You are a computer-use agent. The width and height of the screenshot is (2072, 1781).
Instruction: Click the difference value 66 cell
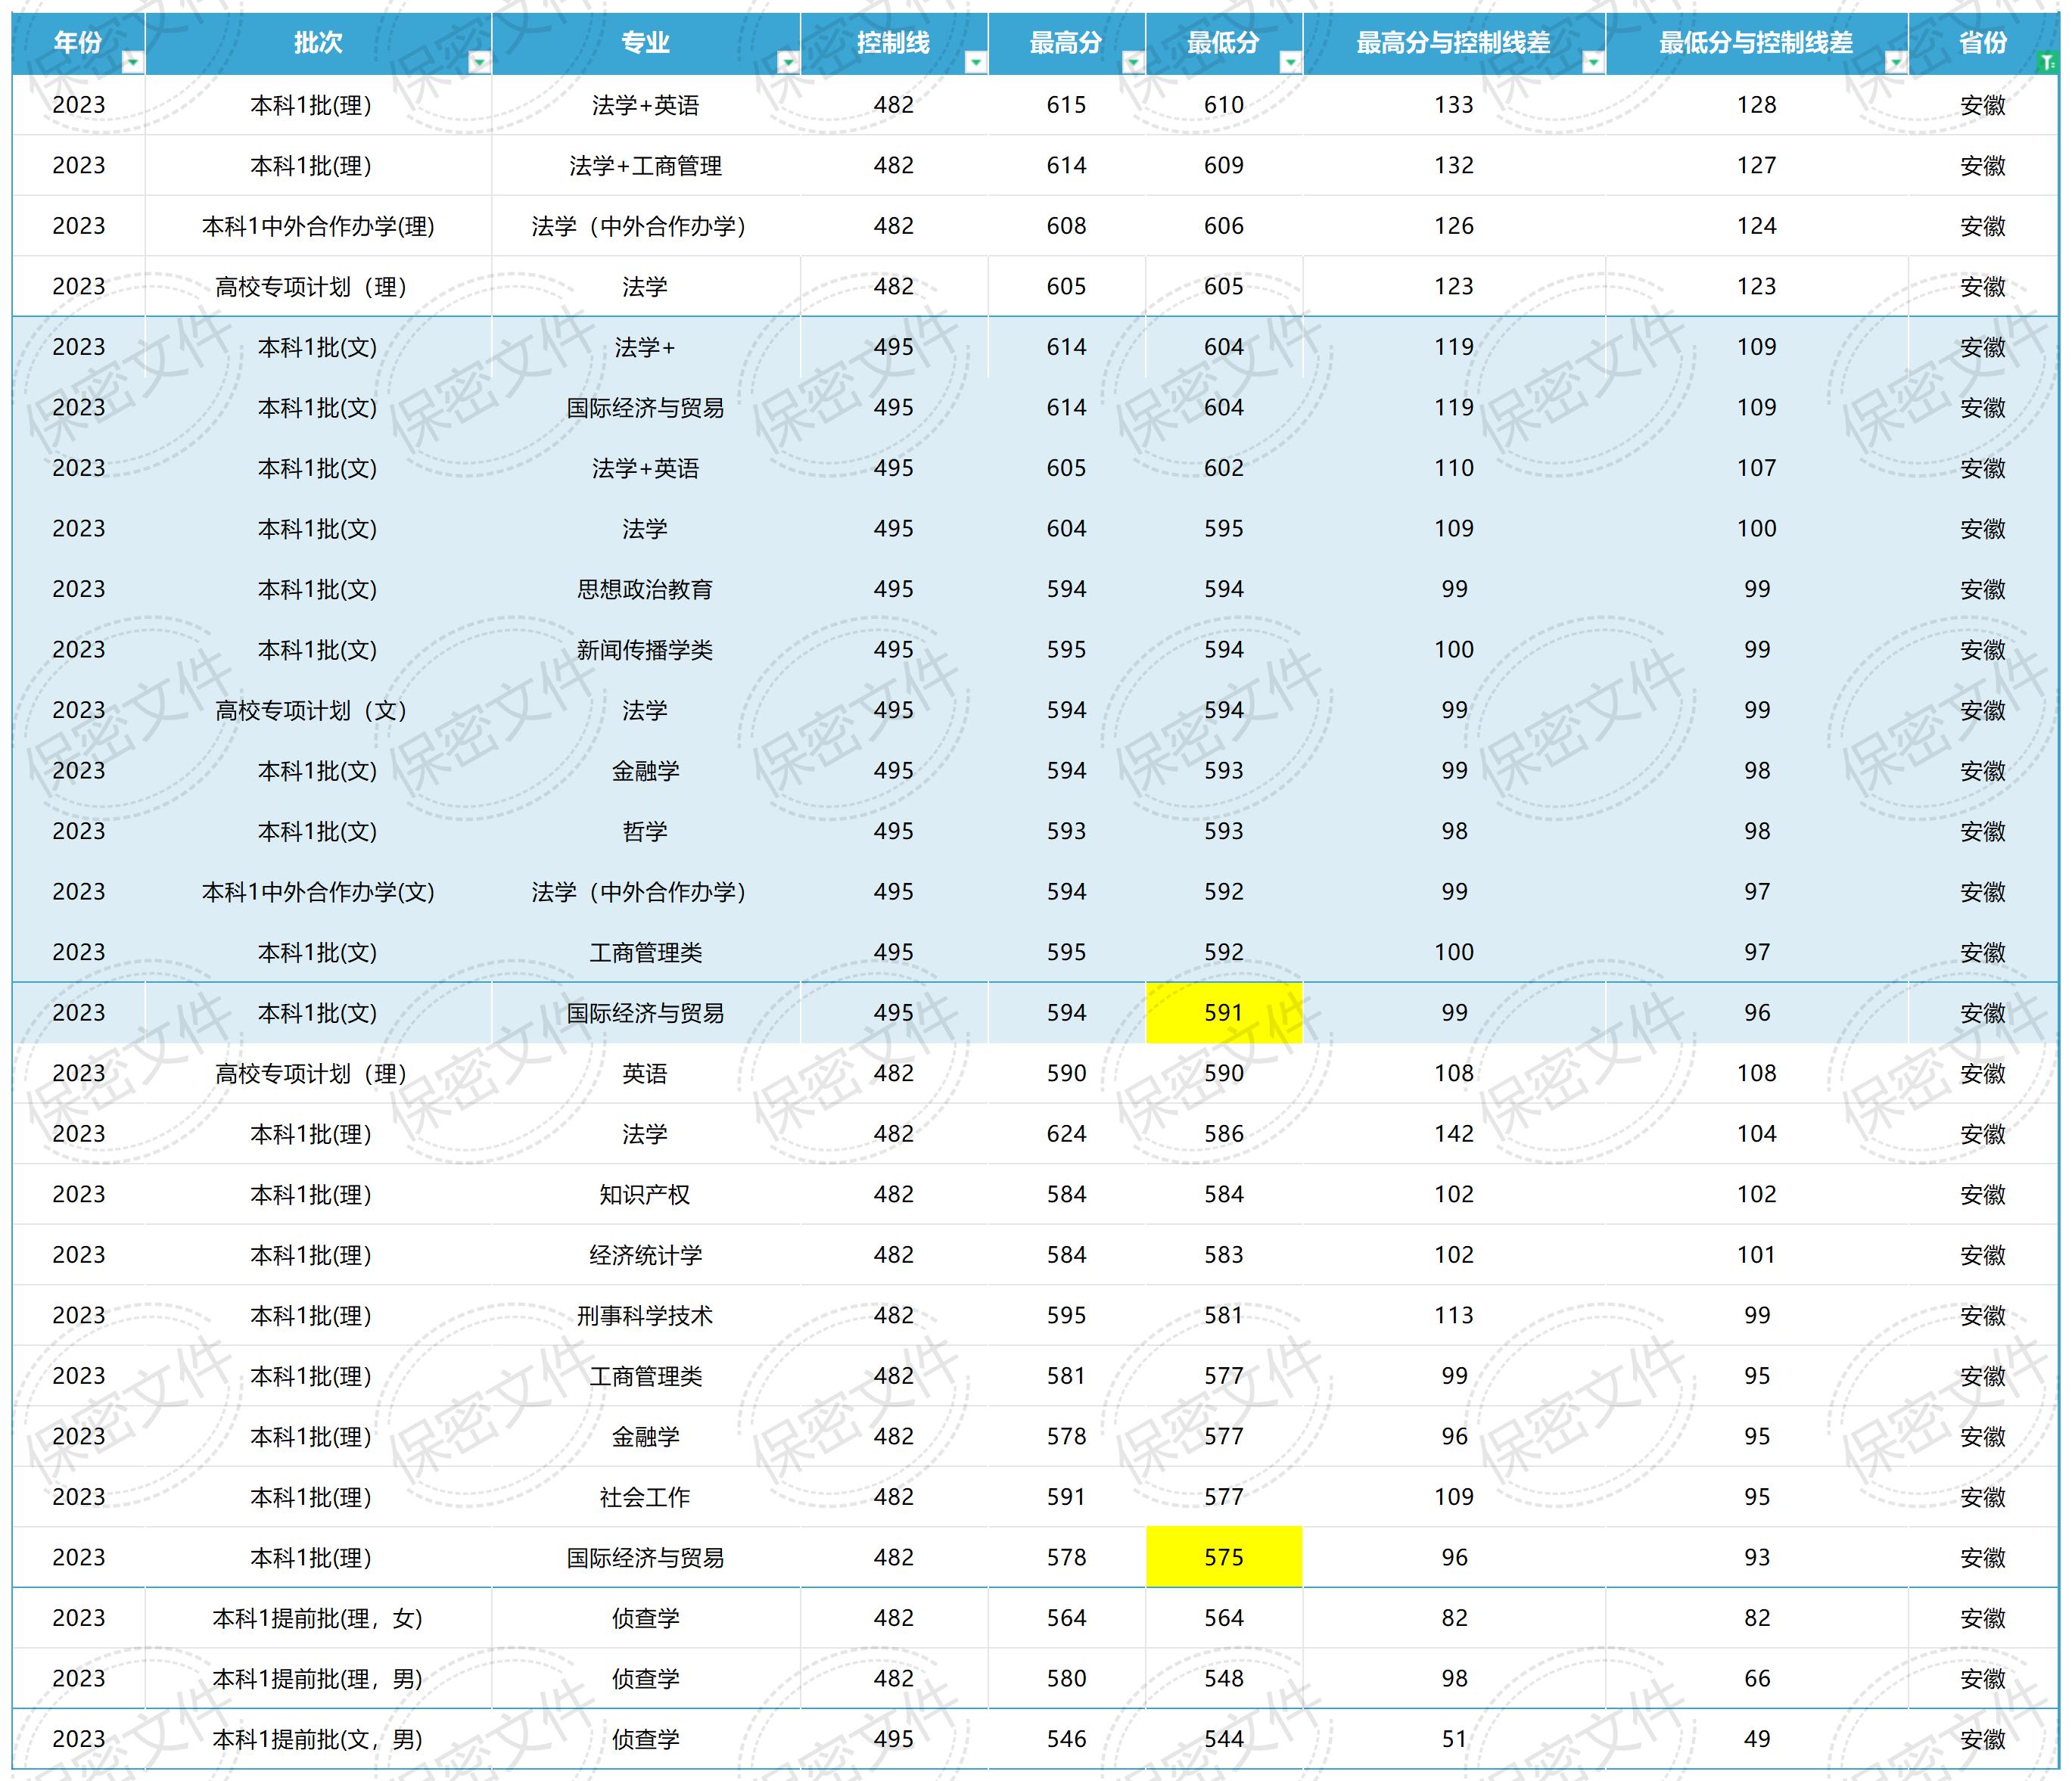(x=1757, y=1678)
